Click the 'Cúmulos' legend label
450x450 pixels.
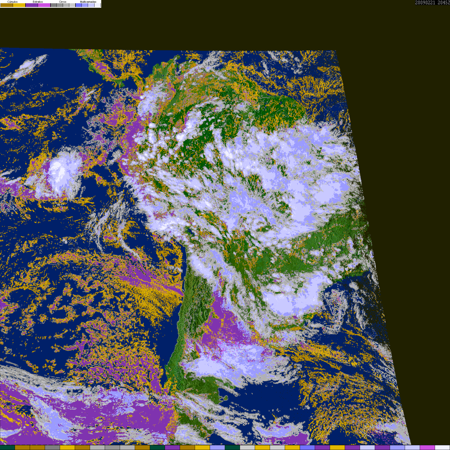[12, 2]
